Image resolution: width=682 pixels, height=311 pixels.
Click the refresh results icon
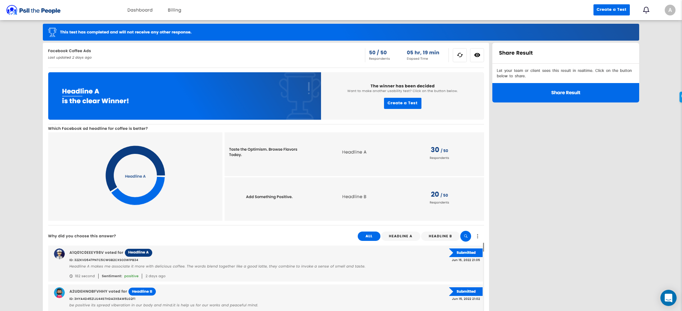(460, 55)
